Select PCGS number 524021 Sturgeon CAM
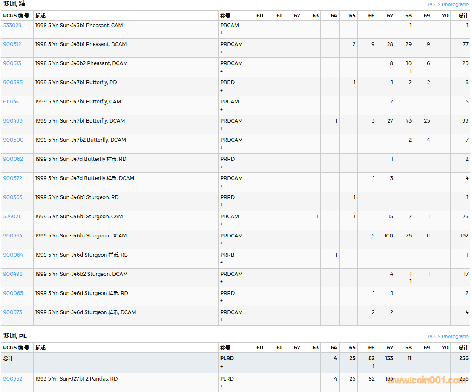The height and width of the screenshot is (392, 472). click(12, 217)
